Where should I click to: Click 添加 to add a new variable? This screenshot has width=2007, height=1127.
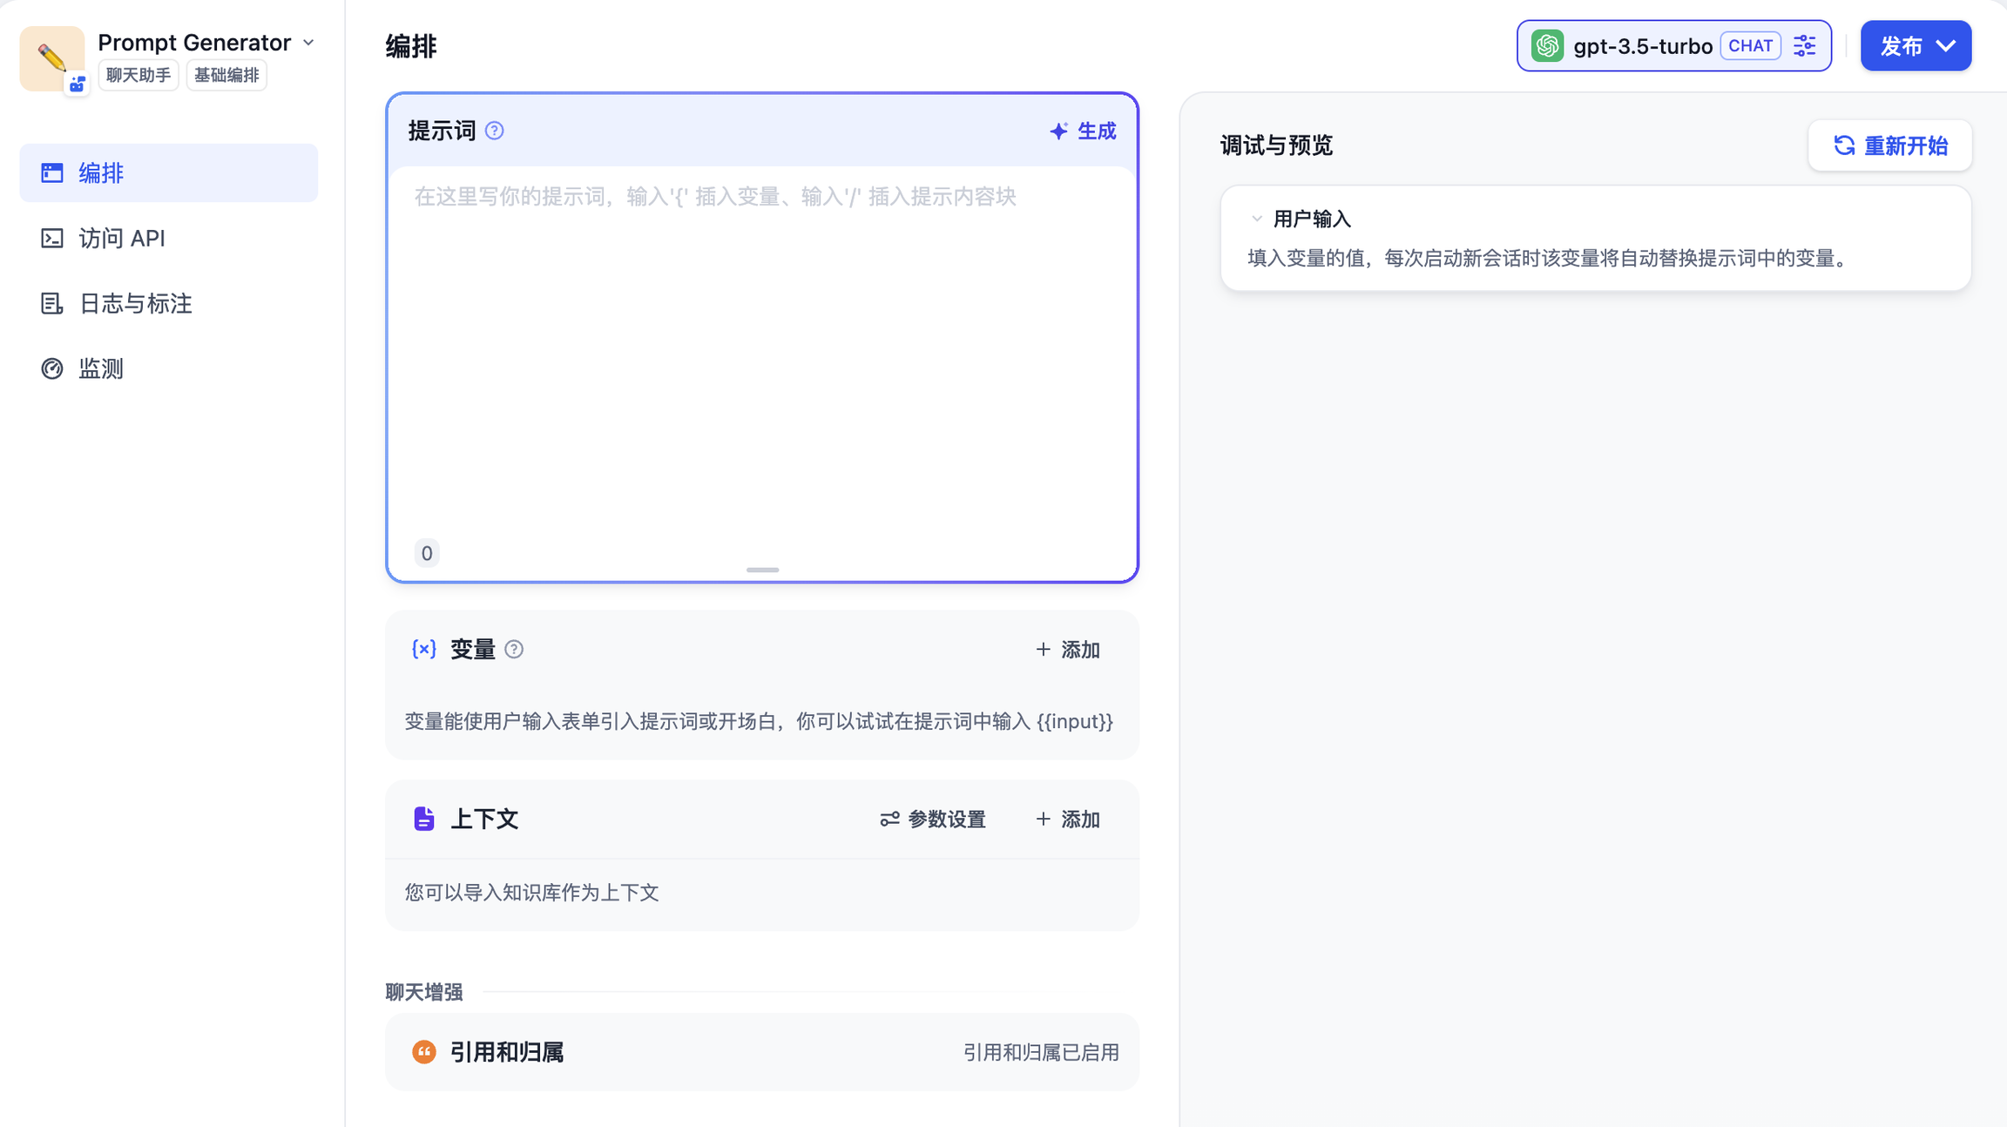[x=1066, y=649]
